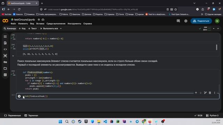
Task: Click the cloud save status icon
Action: click(43, 19)
